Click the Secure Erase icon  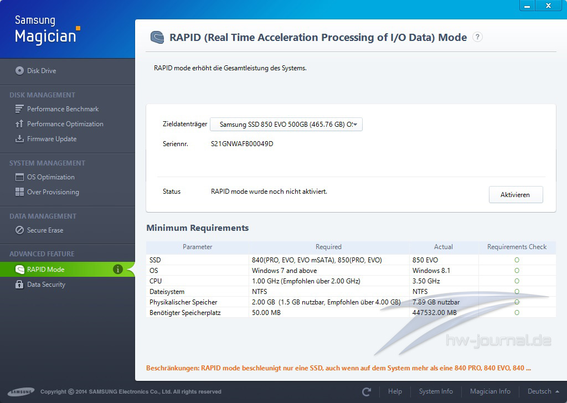coord(19,230)
